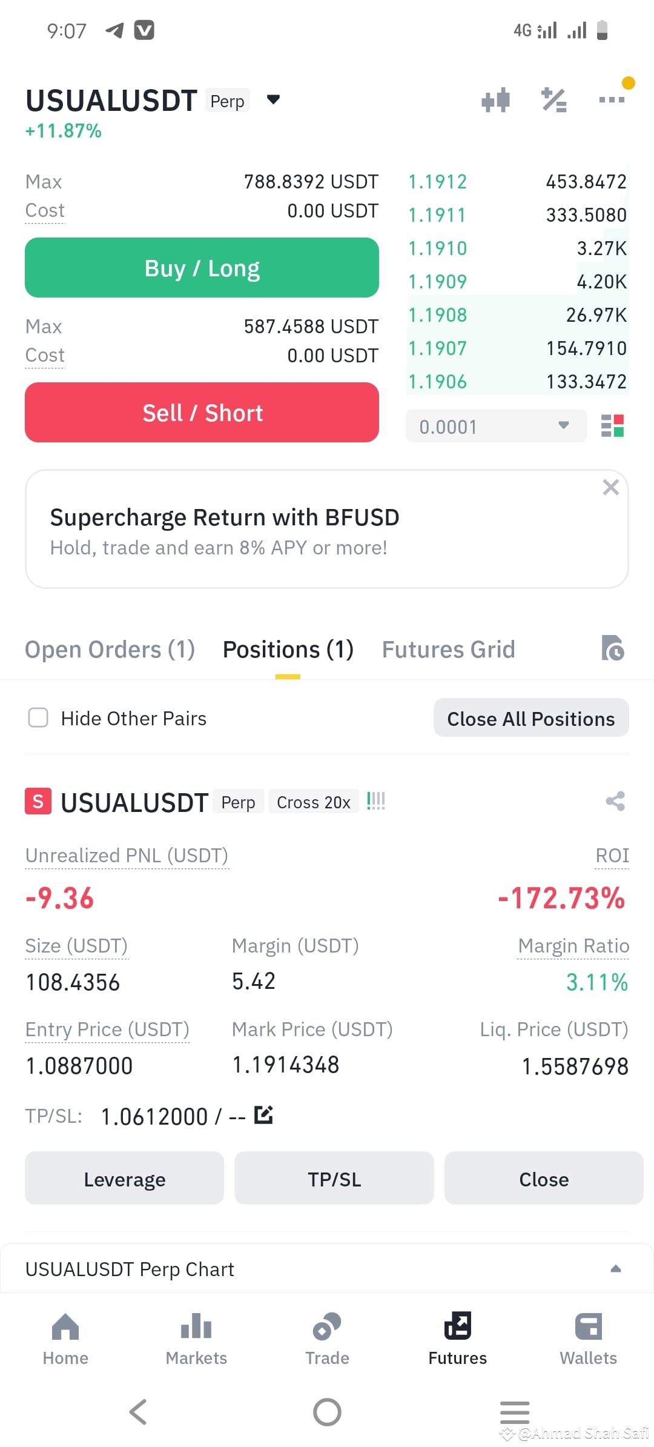Open the candlestick chart icon
The image size is (654, 1447).
pyautogui.click(x=495, y=100)
